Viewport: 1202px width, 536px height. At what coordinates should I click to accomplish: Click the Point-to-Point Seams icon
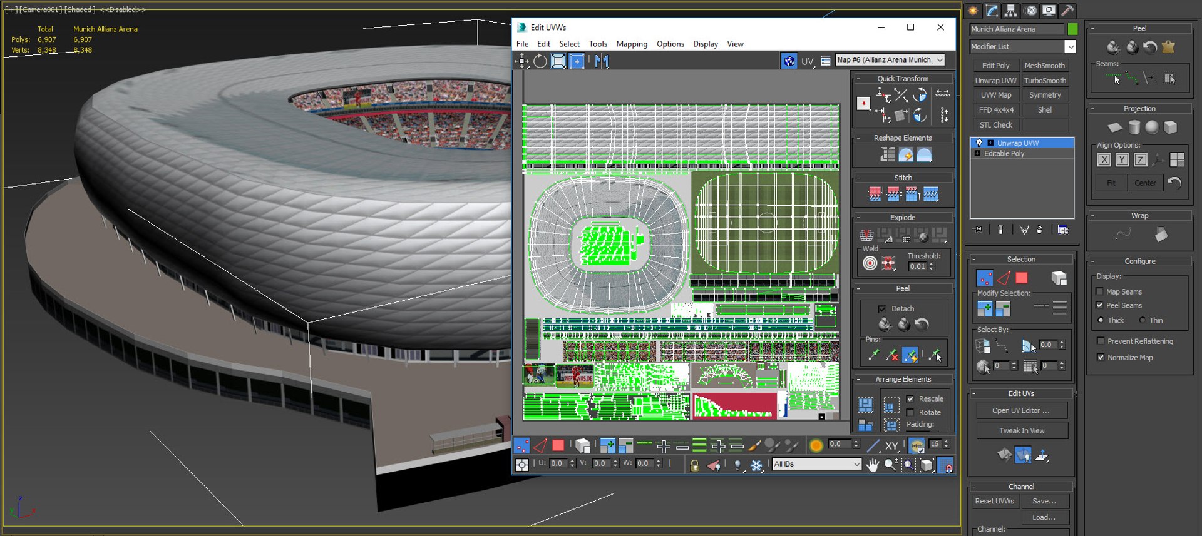click(1132, 78)
